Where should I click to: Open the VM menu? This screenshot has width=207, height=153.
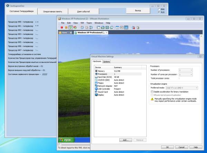(x=82, y=23)
